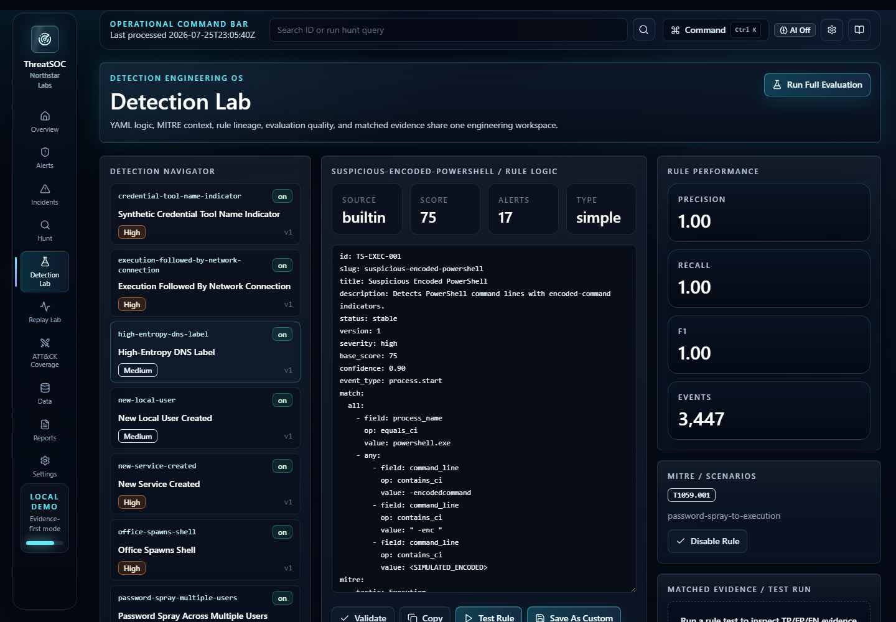Click the RECALL 1.00 metric card

tap(769, 279)
